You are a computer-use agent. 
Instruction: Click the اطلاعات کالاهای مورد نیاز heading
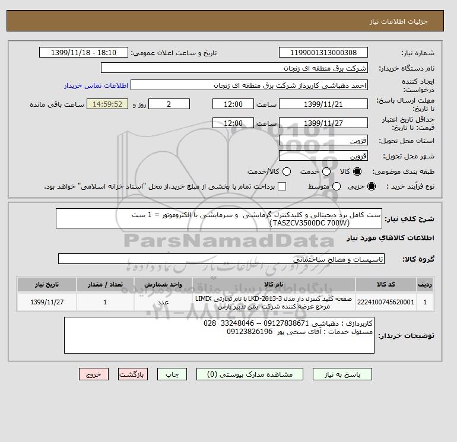tap(391, 238)
